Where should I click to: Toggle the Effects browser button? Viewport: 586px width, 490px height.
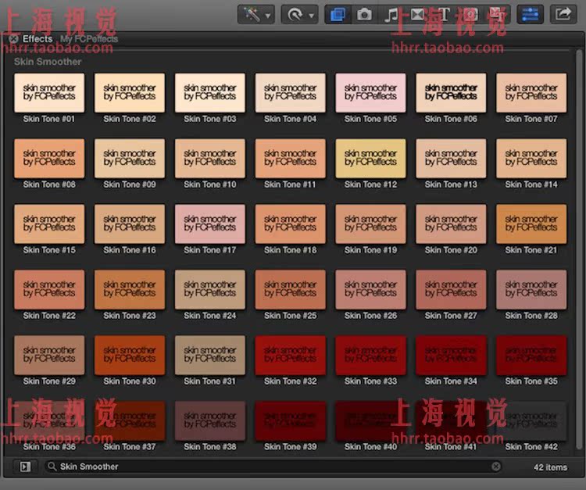point(338,15)
